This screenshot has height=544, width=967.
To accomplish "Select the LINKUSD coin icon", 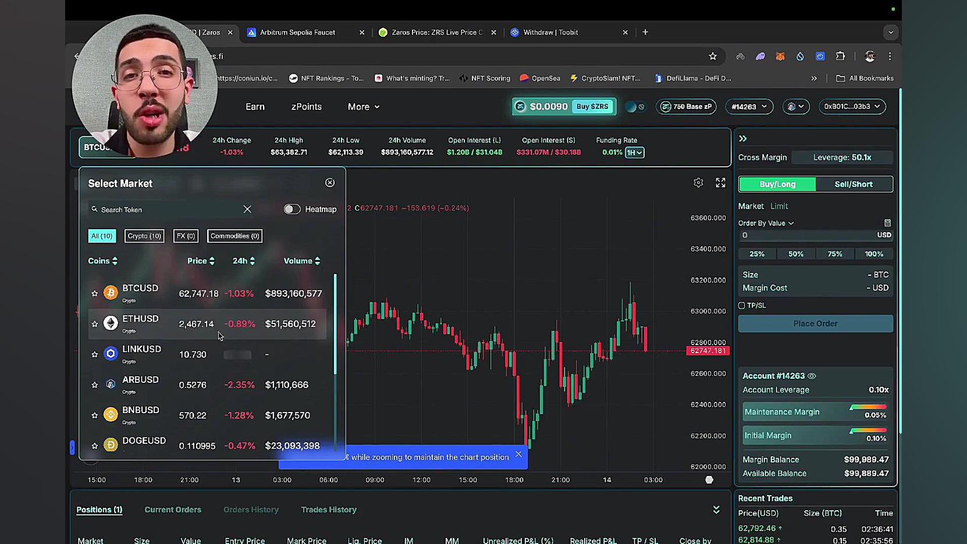I will (x=111, y=353).
